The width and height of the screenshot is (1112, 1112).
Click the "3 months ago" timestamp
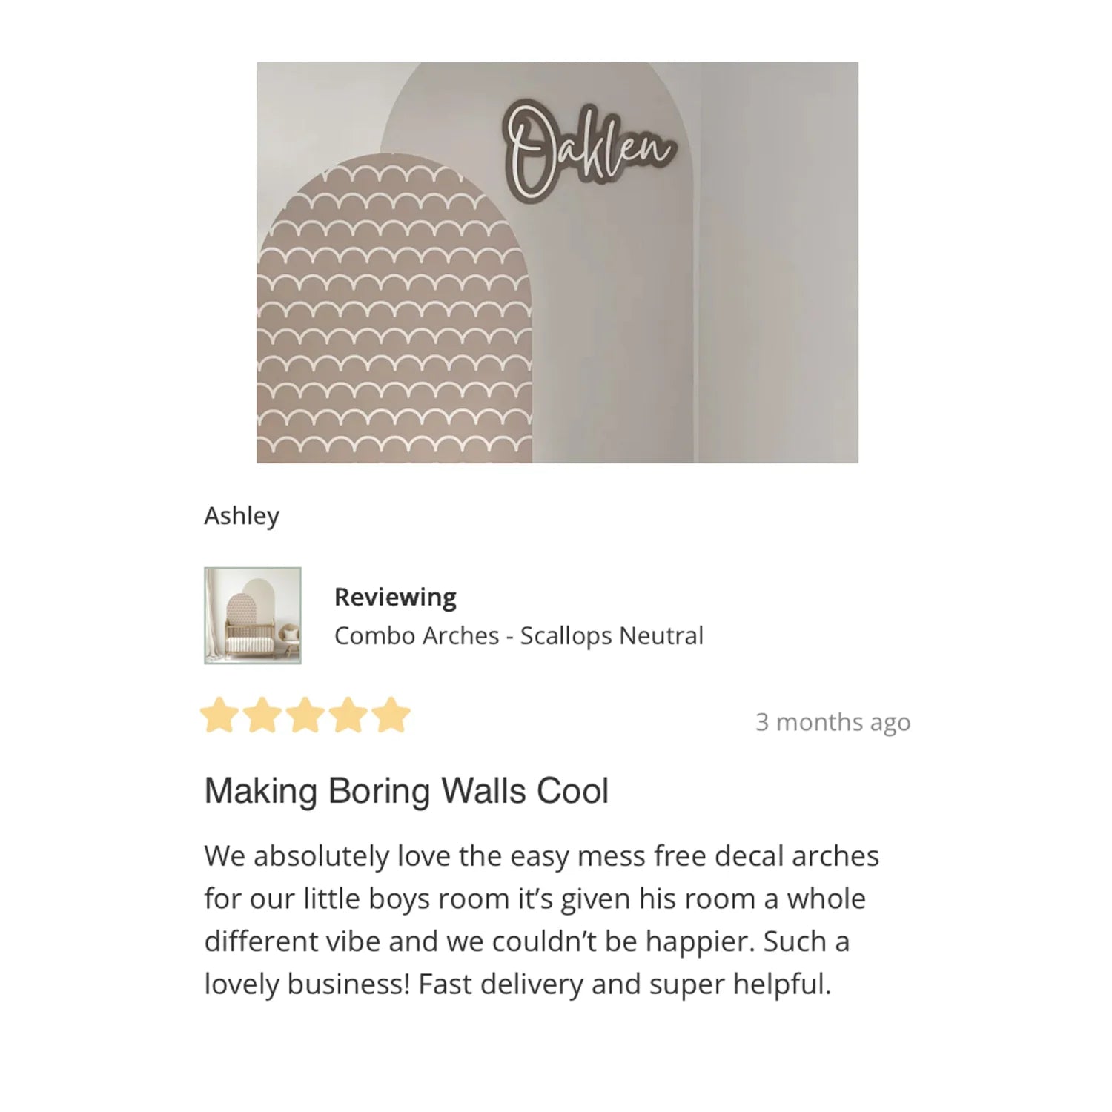point(833,722)
